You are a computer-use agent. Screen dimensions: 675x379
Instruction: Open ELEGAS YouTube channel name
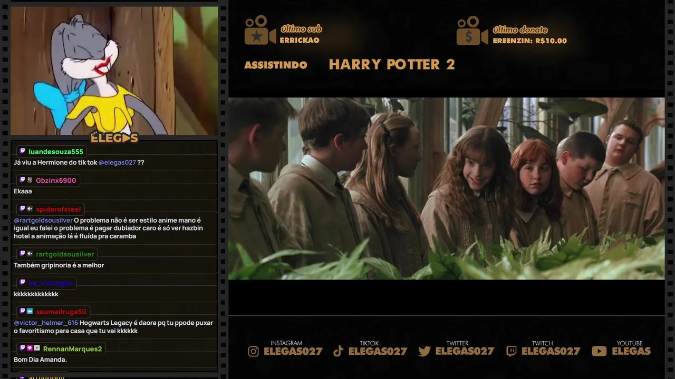point(631,351)
